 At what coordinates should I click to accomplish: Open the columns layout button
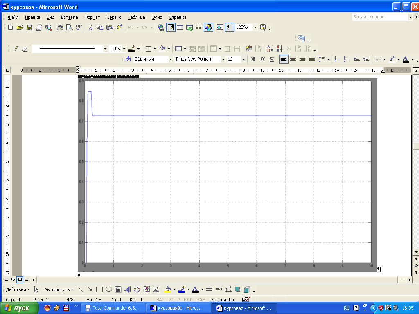pos(198,27)
